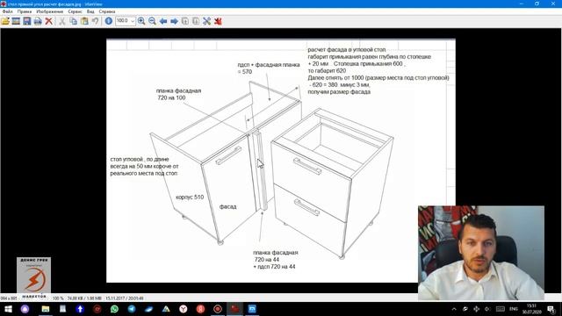Click the Undo arrow icon
Screen dimensions: 562x316
point(96,21)
